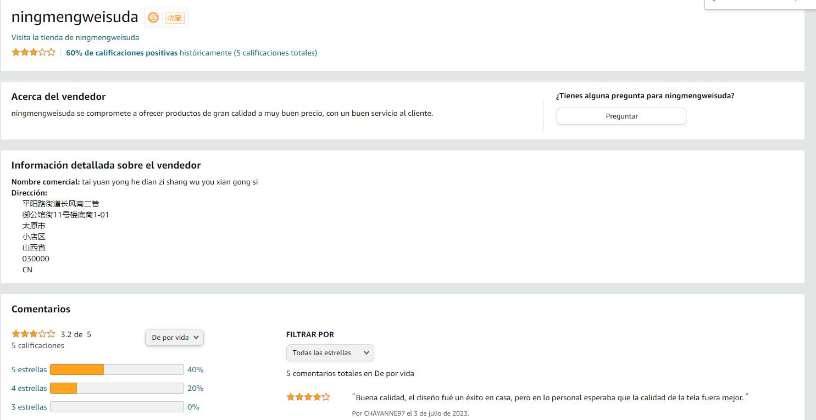Click the seller's header star rating
The height and width of the screenshot is (420, 816).
click(34, 53)
